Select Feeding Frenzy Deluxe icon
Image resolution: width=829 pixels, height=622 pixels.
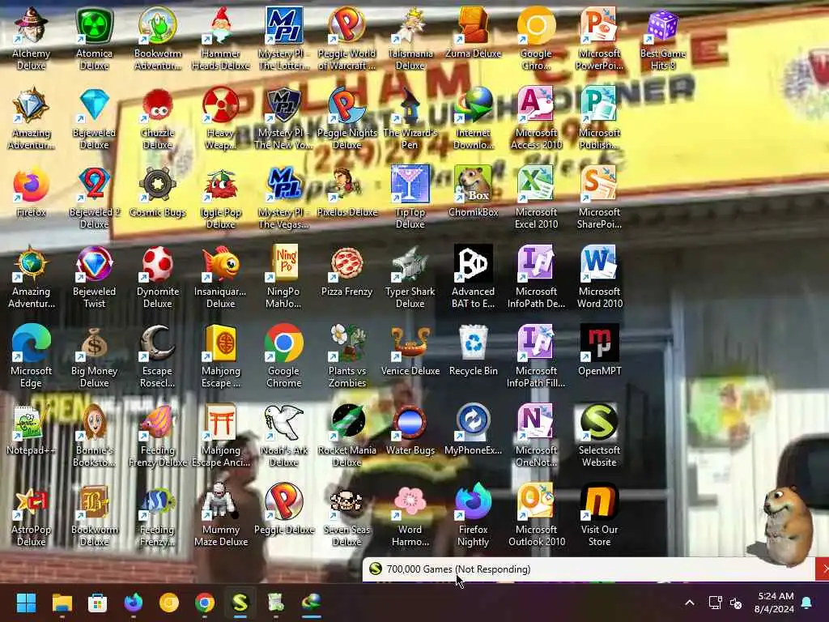(158, 436)
